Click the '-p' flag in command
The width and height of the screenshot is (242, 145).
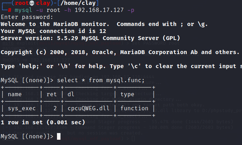[131, 10]
